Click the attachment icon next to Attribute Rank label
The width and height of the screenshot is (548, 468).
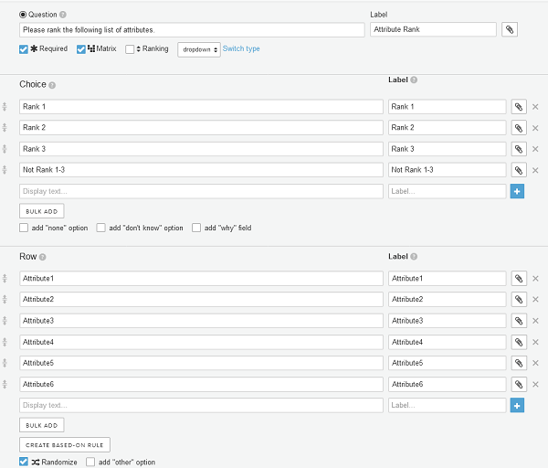click(510, 30)
